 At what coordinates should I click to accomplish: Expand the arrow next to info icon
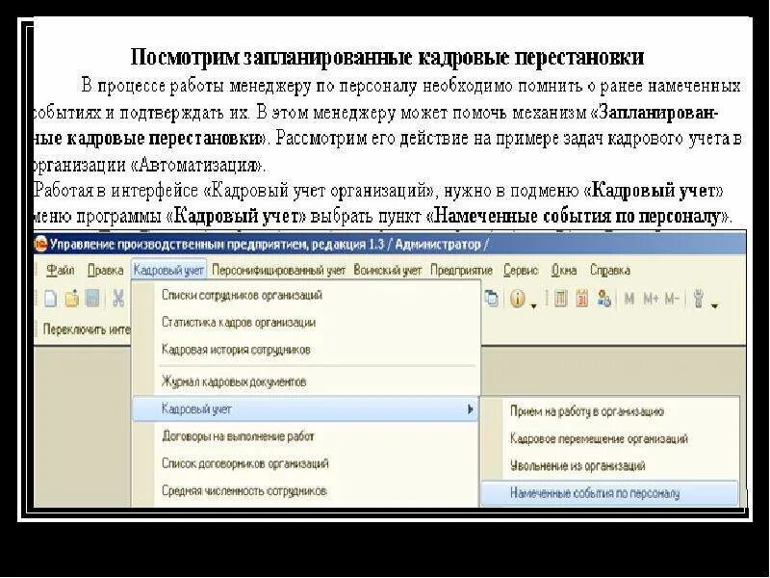pos(534,305)
